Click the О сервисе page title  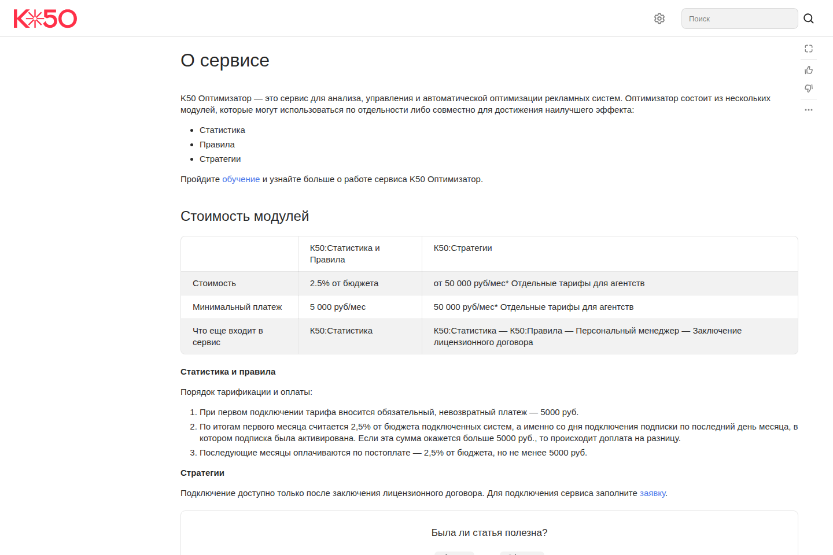[x=225, y=60]
